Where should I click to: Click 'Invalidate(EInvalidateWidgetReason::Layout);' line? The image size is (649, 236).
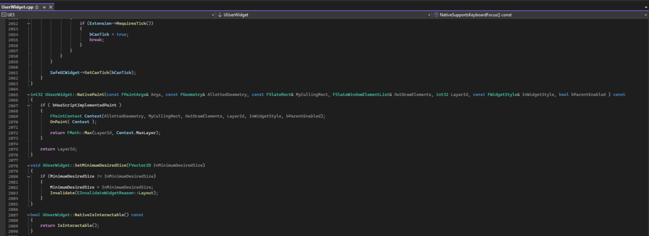(x=104, y=193)
